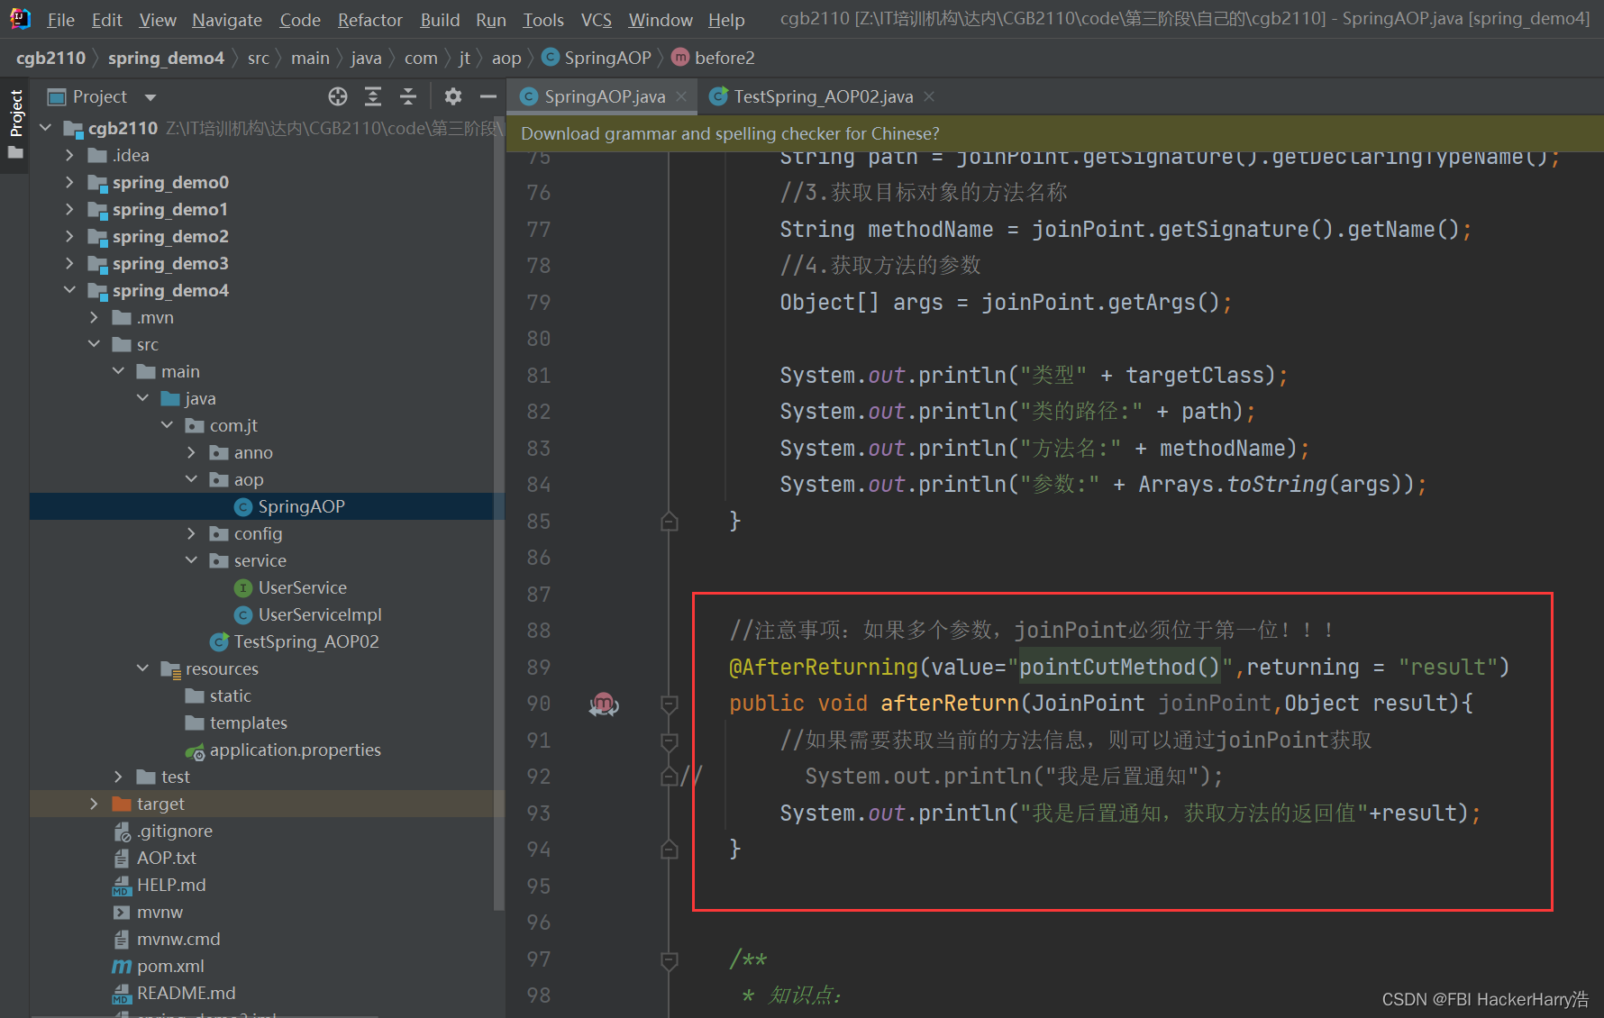The height and width of the screenshot is (1018, 1604).
Task: Hide the Project panel with minus icon
Action: pos(488,96)
